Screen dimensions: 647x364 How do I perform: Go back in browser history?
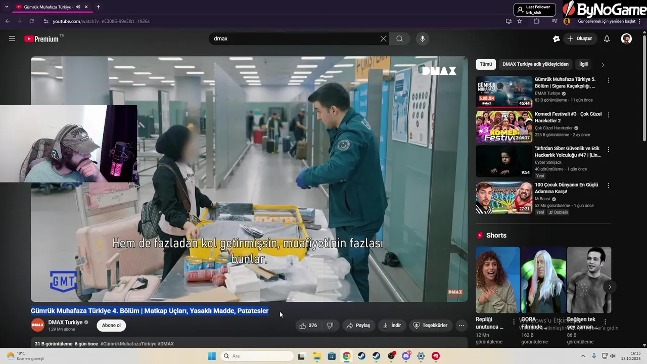pos(7,21)
